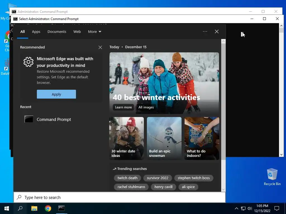Click the survivor 2022 trending chip

point(158,178)
